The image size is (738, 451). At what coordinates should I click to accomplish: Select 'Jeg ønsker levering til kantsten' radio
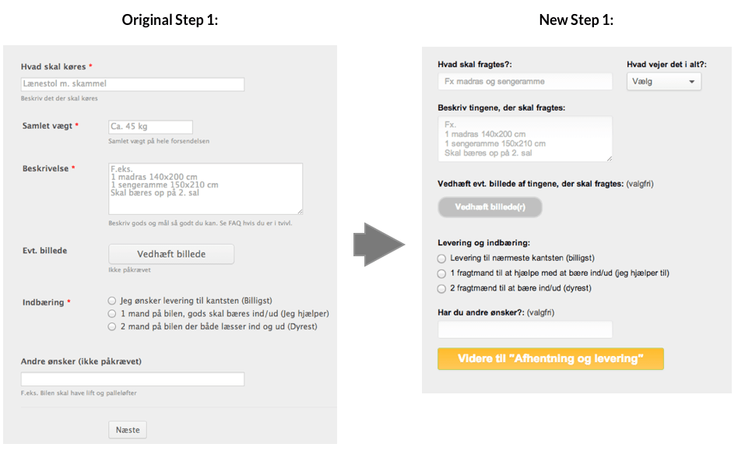[112, 300]
